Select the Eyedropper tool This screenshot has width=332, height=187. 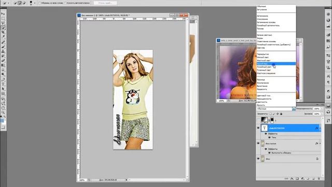click(3, 37)
